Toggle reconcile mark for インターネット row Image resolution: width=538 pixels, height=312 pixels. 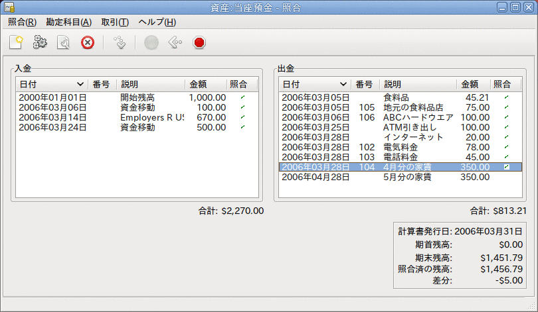tap(506, 137)
